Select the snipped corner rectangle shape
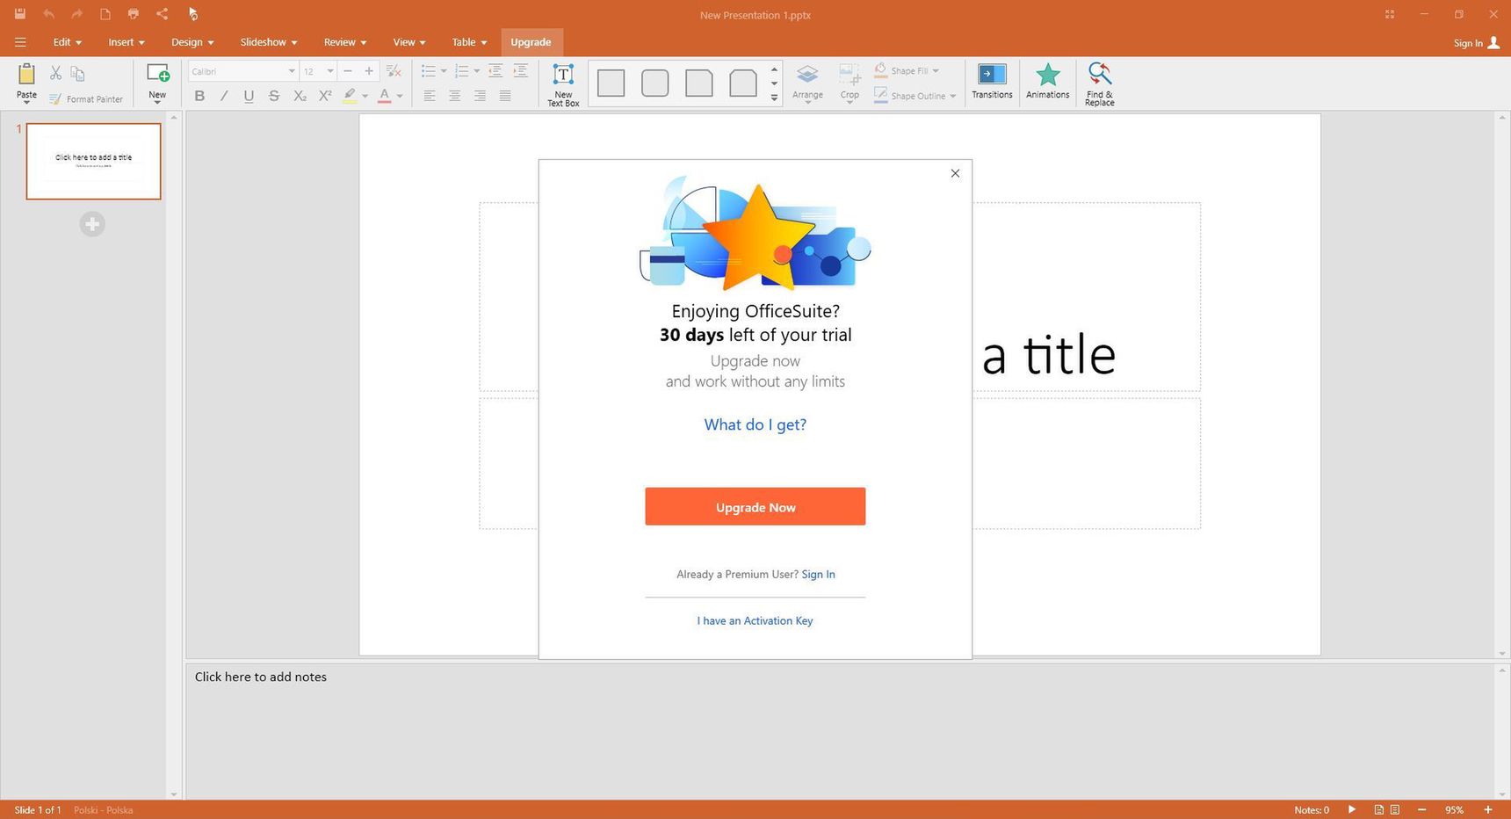The image size is (1511, 819). [698, 83]
